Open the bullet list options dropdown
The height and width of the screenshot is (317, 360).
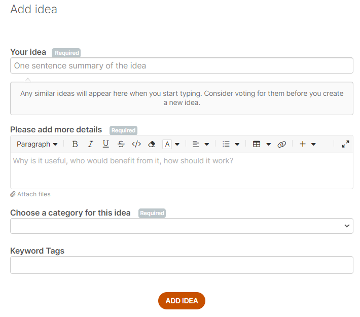pyautogui.click(x=231, y=144)
